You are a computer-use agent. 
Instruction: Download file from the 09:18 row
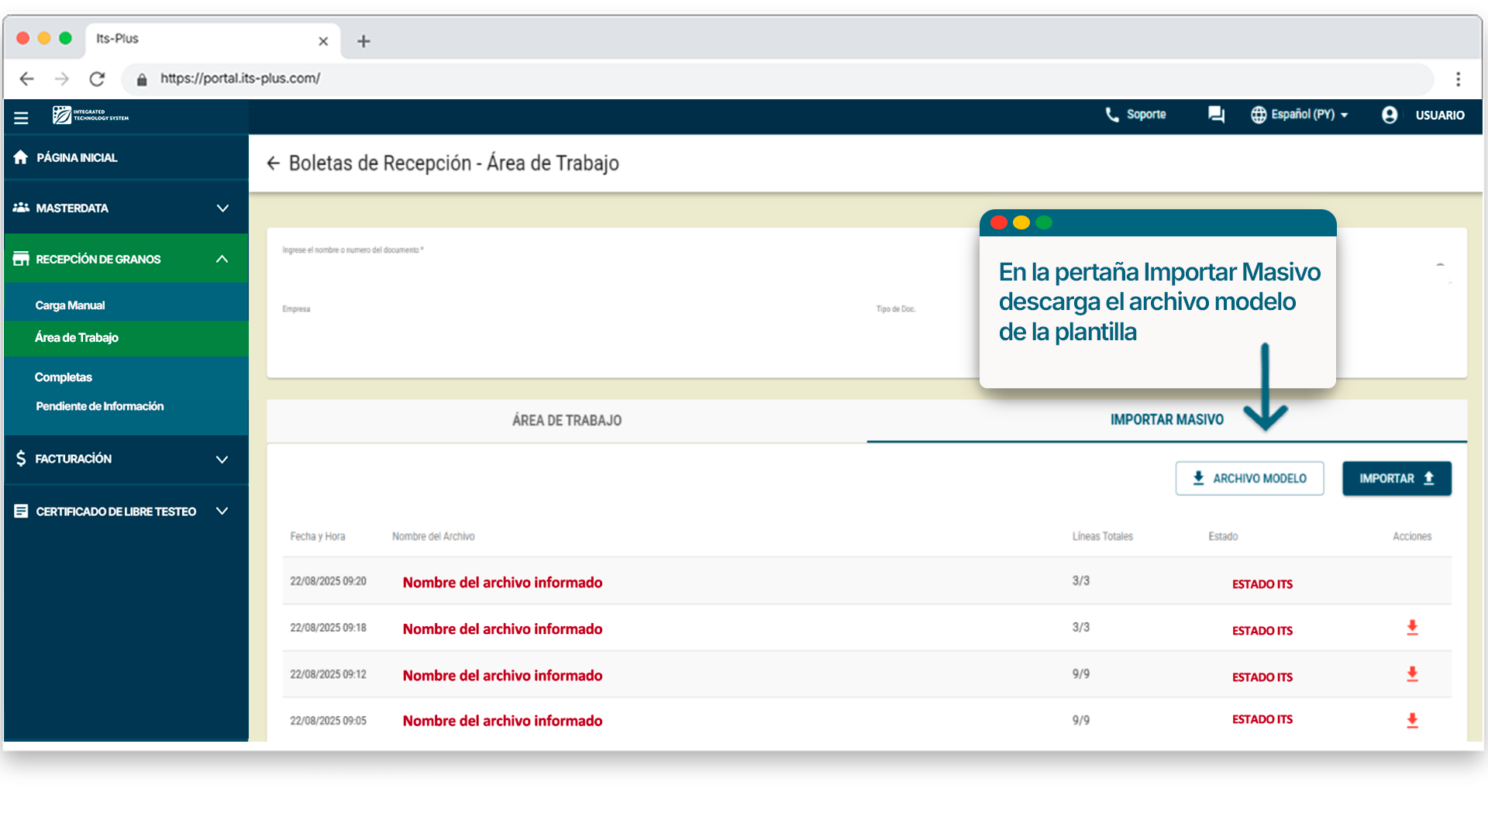[x=1412, y=628]
